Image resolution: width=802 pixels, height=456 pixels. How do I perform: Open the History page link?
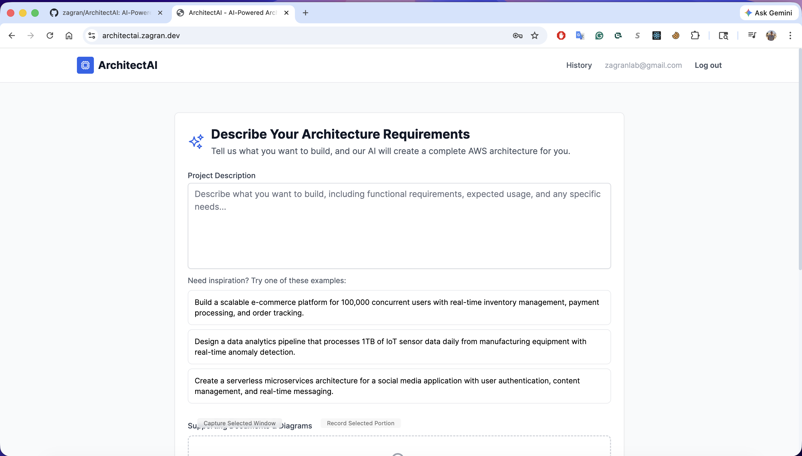pos(579,65)
